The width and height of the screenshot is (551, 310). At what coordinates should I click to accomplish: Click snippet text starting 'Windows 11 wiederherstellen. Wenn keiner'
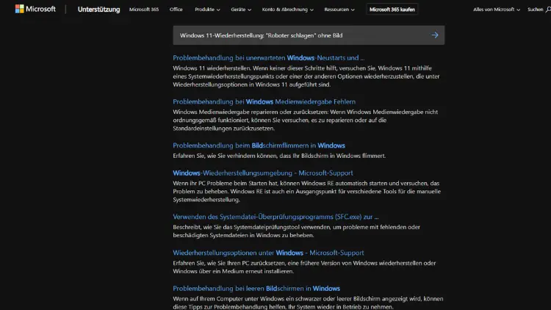(306, 76)
